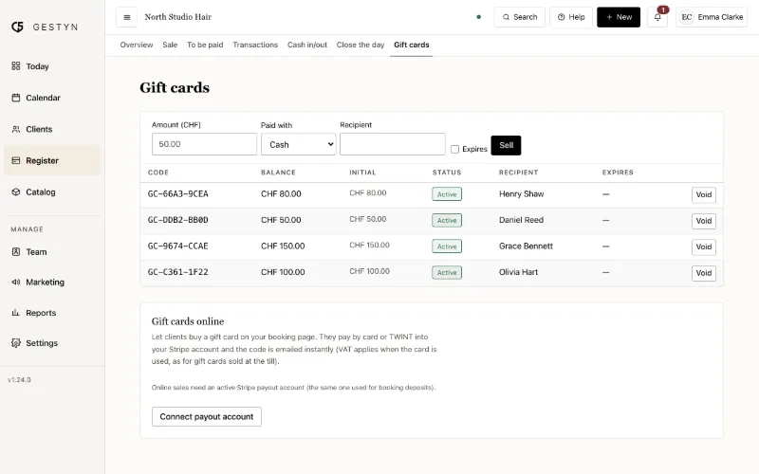Void Grace Bennett's gift card

704,247
